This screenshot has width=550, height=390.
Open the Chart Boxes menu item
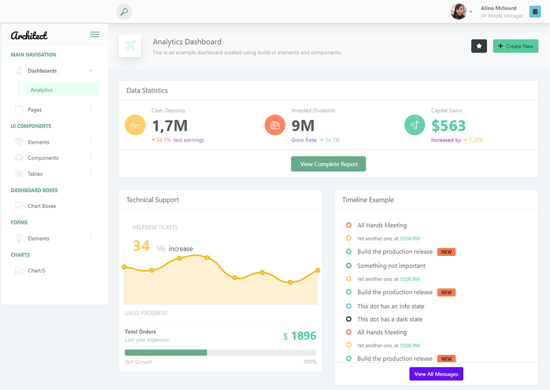click(x=42, y=206)
